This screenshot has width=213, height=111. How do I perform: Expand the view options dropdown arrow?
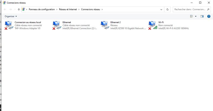click(x=196, y=16)
